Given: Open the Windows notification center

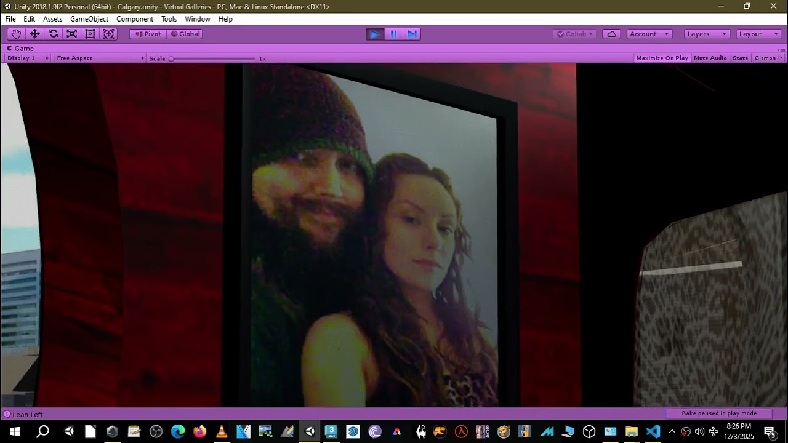Looking at the screenshot, I should point(770,432).
